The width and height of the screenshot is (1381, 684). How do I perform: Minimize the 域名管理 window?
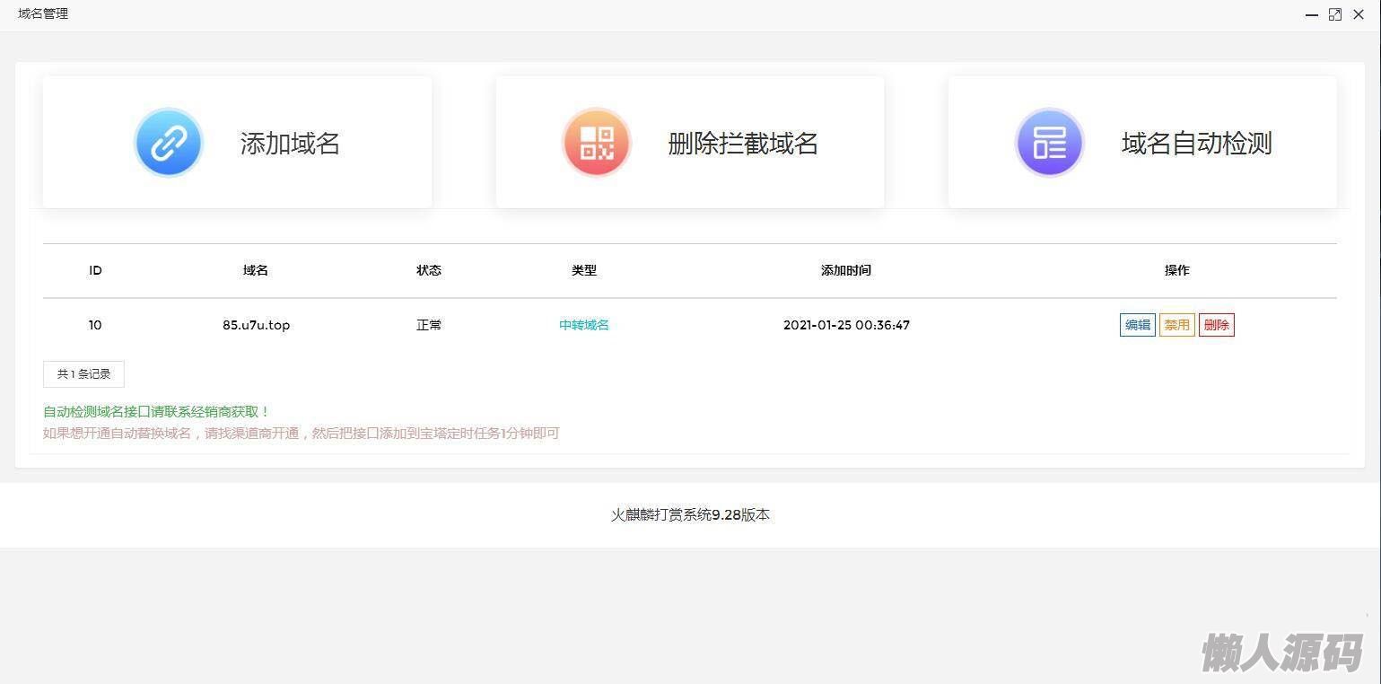point(1311,14)
